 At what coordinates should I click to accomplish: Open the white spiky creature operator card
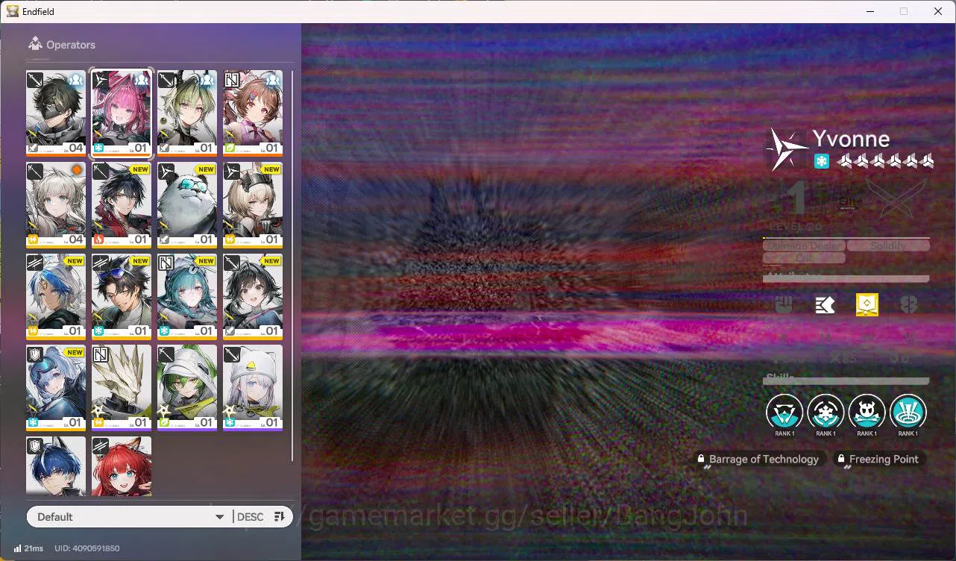[122, 388]
